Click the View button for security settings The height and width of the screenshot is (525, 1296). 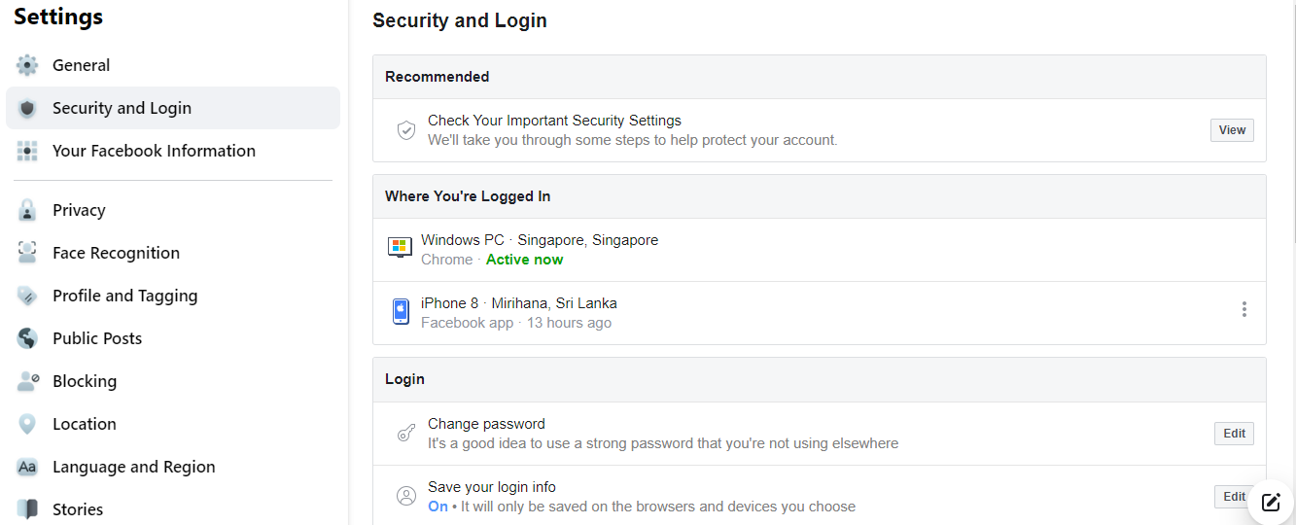coord(1232,130)
